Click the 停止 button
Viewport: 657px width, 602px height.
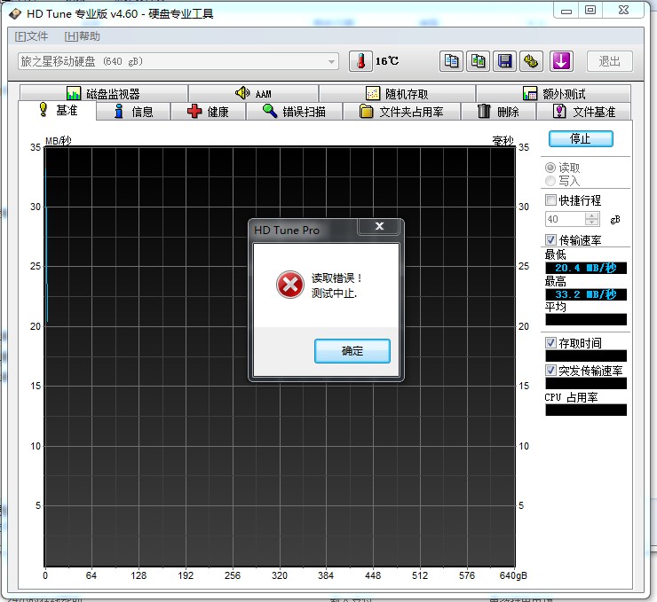click(581, 138)
